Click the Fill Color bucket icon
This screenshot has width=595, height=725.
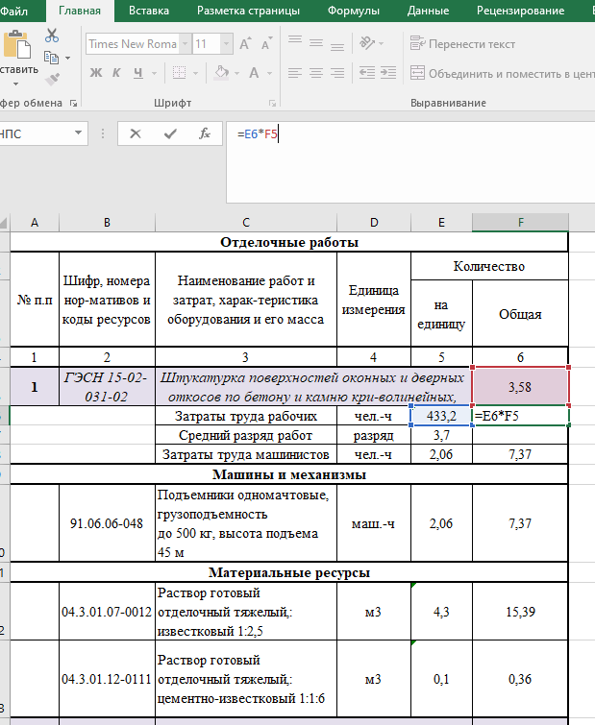(x=222, y=73)
